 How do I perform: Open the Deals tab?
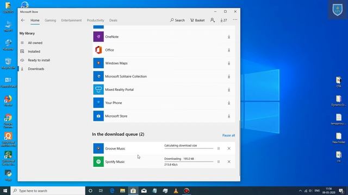point(113,20)
